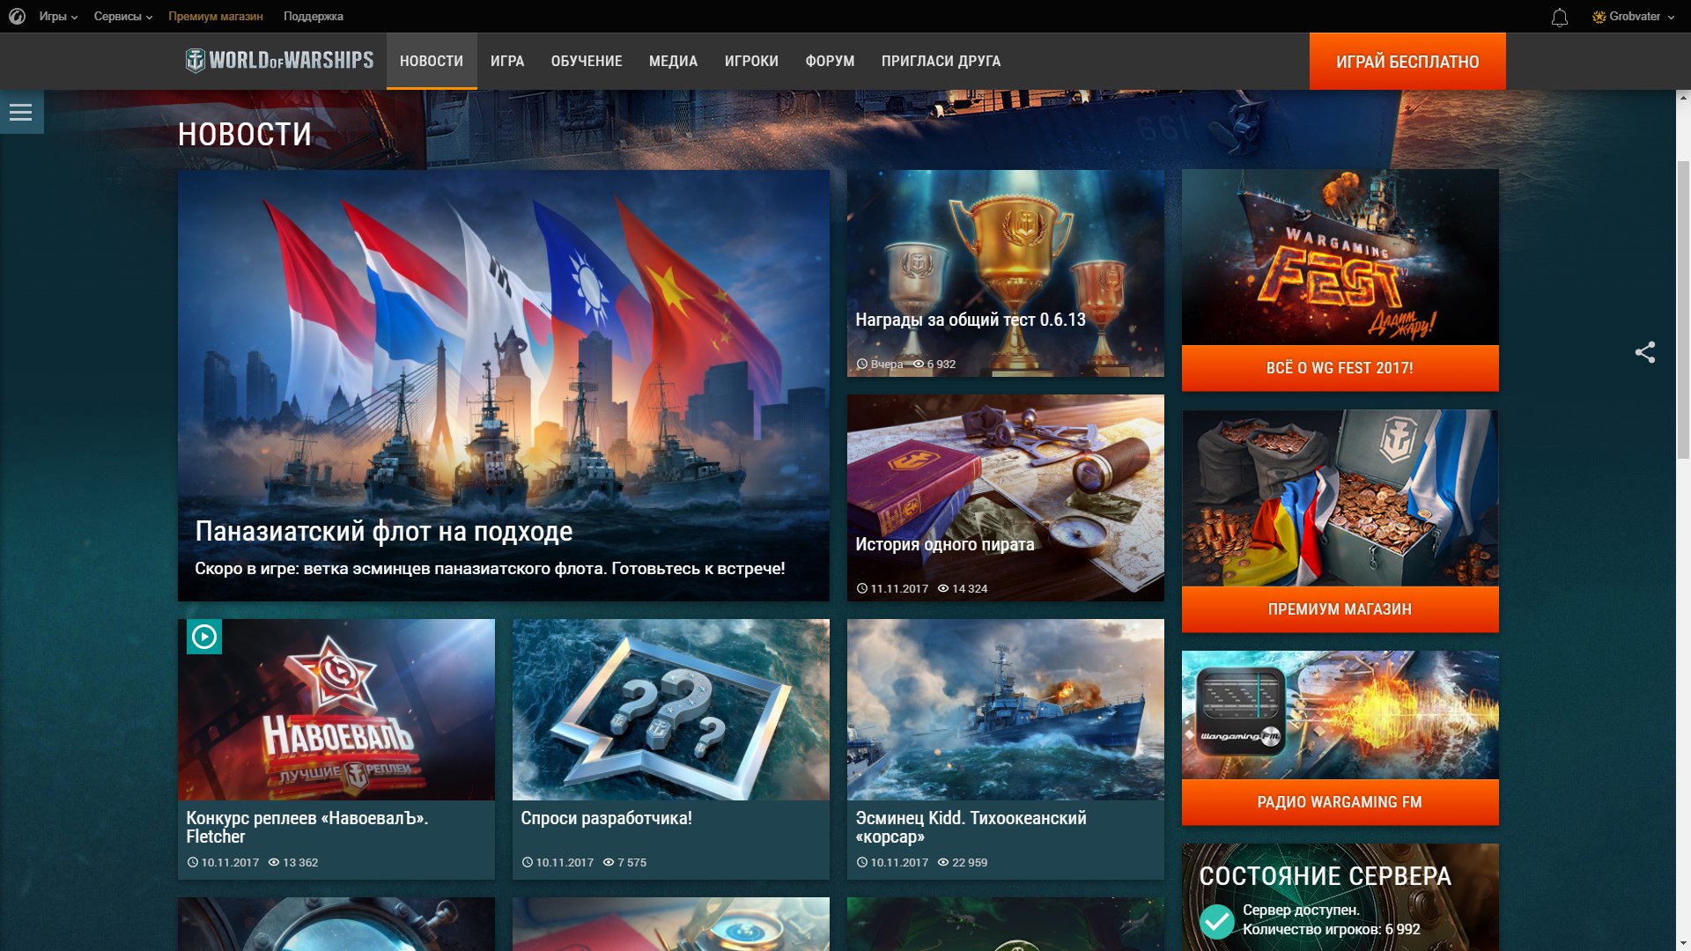Expand the Сервисы dropdown
Image resolution: width=1691 pixels, height=951 pixels.
(123, 16)
